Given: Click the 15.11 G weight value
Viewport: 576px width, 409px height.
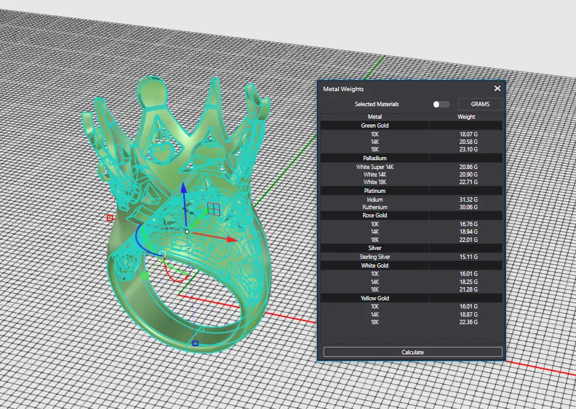Looking at the screenshot, I should click(469, 257).
